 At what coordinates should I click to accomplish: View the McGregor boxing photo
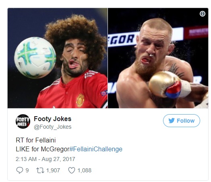(x=158, y=58)
